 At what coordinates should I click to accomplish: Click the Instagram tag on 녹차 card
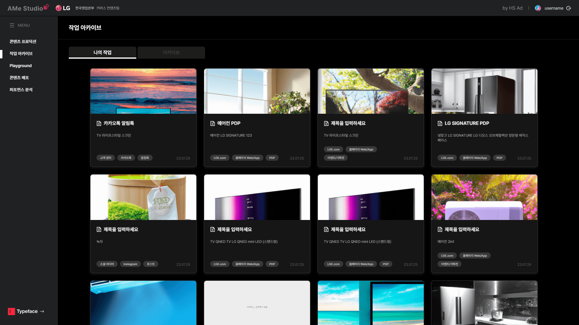[x=130, y=264]
